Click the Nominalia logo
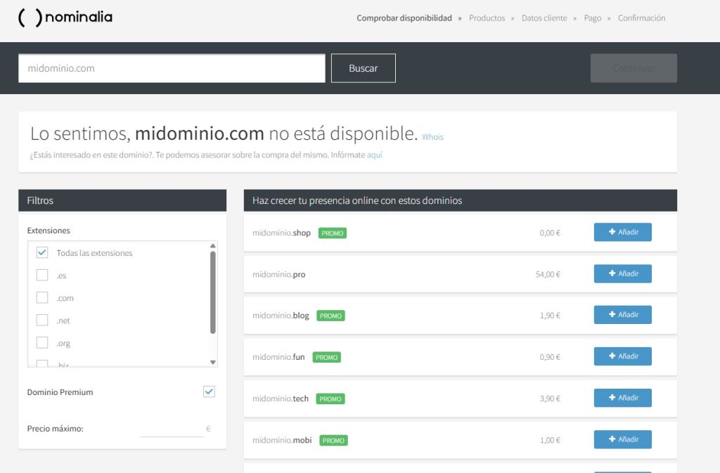 click(65, 18)
